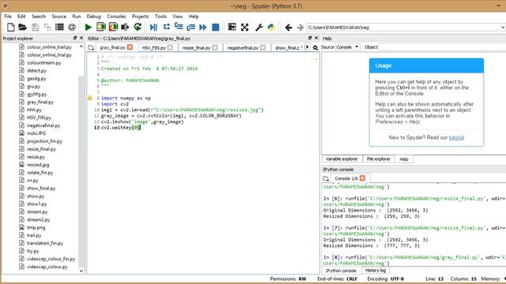This screenshot has height=284, width=506.
Task: Open the Source Console dropdown
Action: (x=347, y=47)
